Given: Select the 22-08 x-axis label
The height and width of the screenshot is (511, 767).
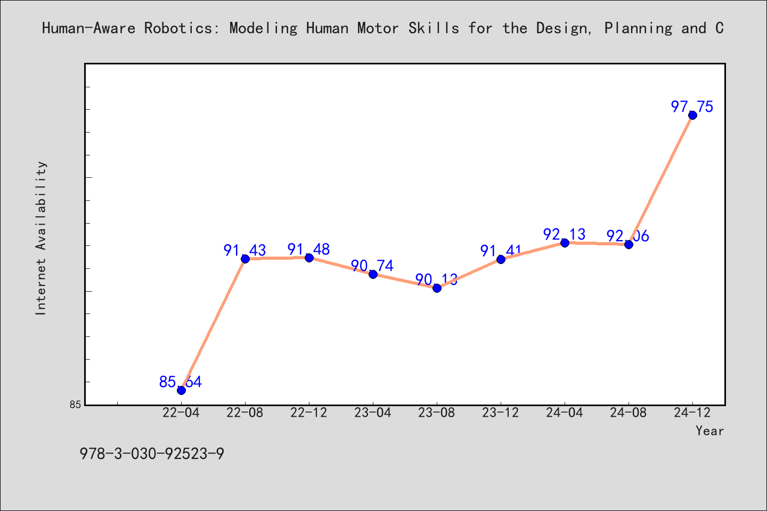Looking at the screenshot, I should [x=245, y=413].
